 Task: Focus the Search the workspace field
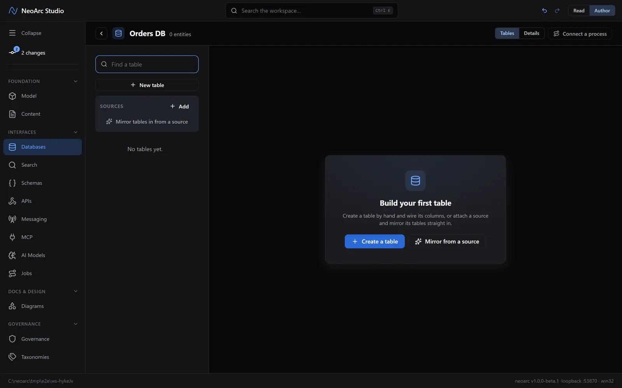click(x=311, y=10)
